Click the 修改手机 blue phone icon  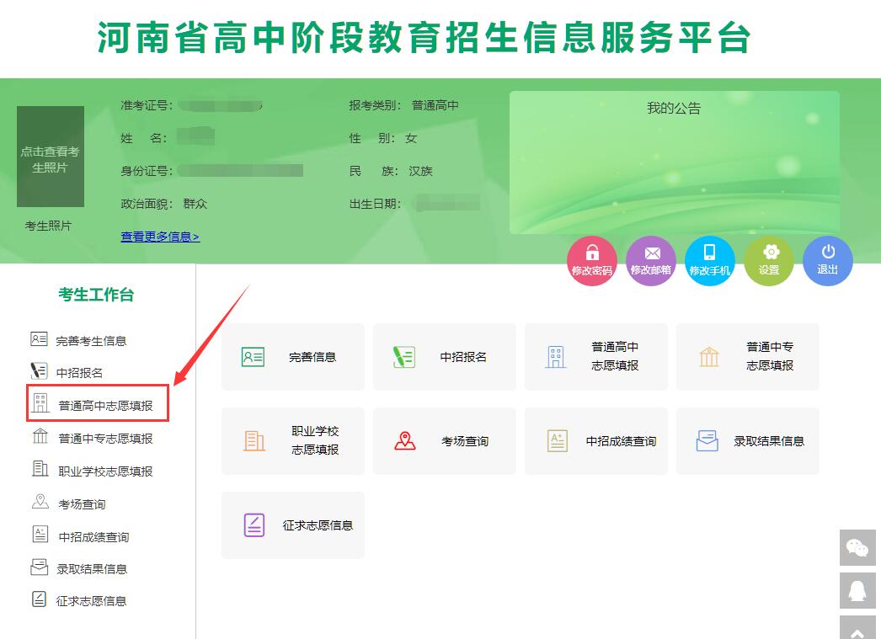click(x=710, y=261)
